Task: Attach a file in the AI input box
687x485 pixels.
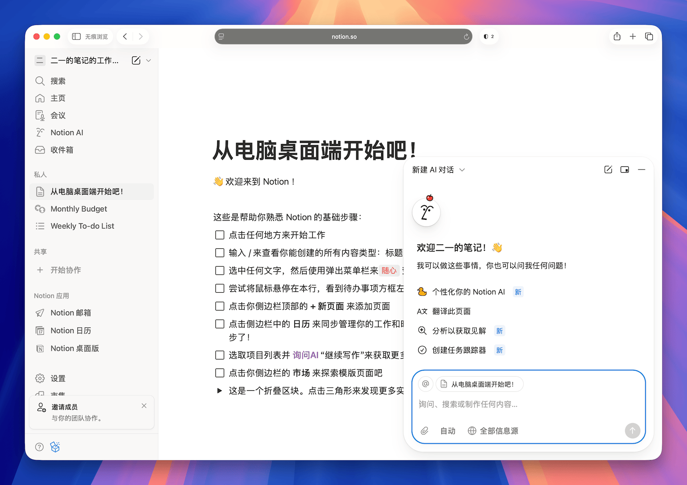Action: pos(424,431)
